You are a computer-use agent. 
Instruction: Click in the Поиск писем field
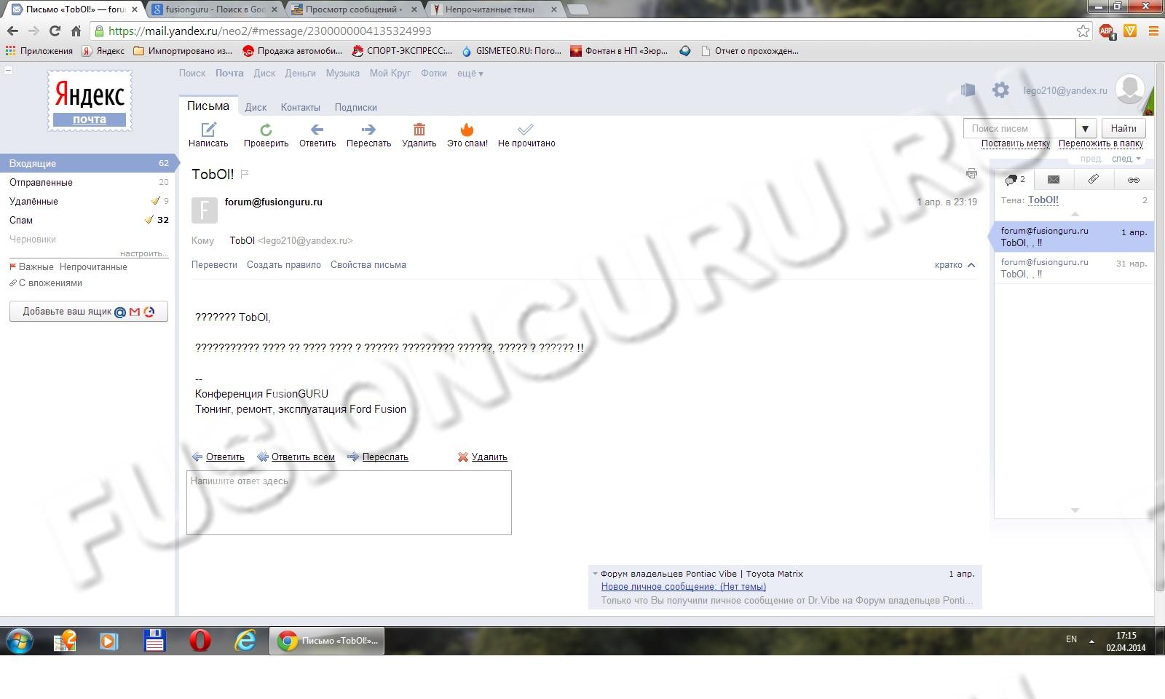[1019, 128]
